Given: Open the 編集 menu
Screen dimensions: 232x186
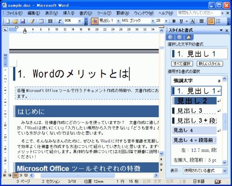Looking at the screenshot, I should pyautogui.click(x=34, y=13).
